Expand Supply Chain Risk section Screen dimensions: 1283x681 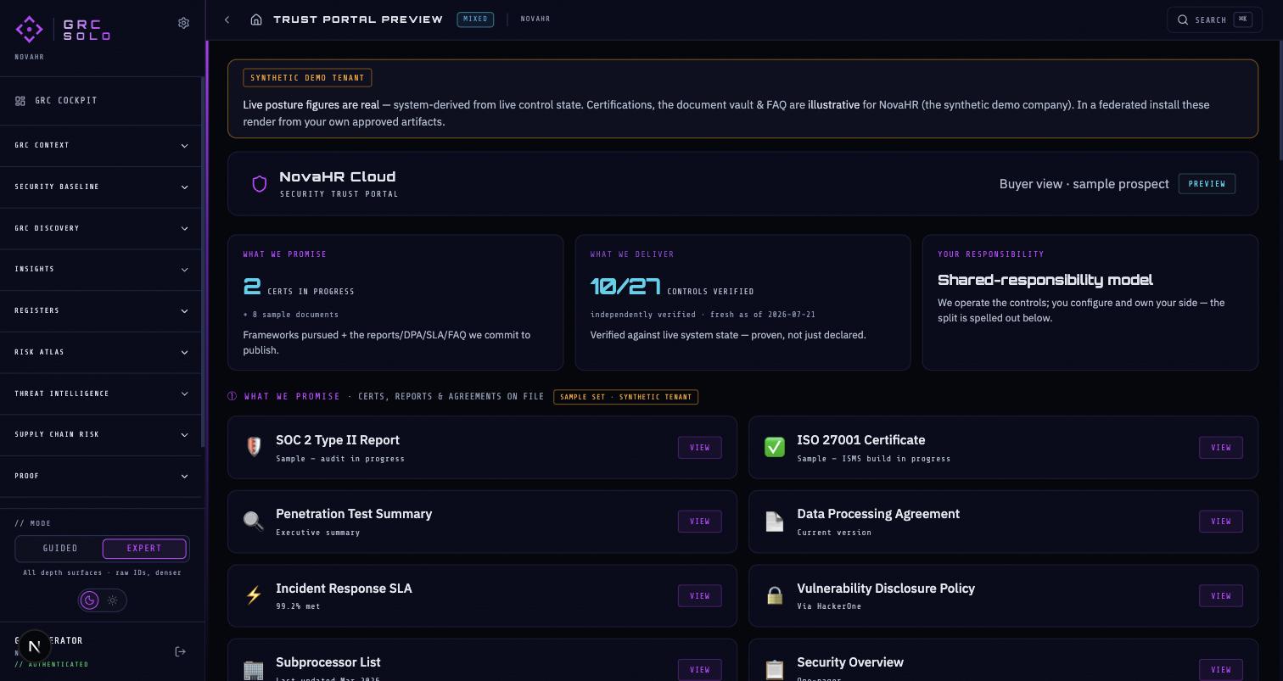[101, 435]
